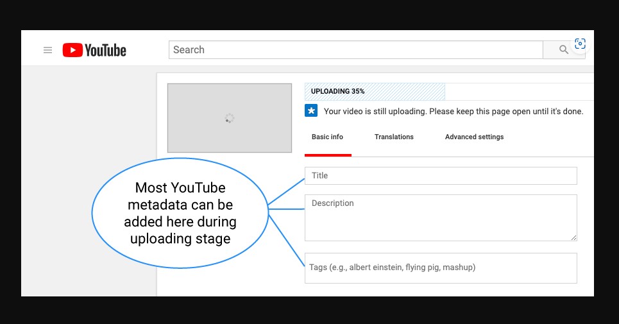The image size is (619, 324).
Task: Click the still uploading notice text
Action: 454,111
